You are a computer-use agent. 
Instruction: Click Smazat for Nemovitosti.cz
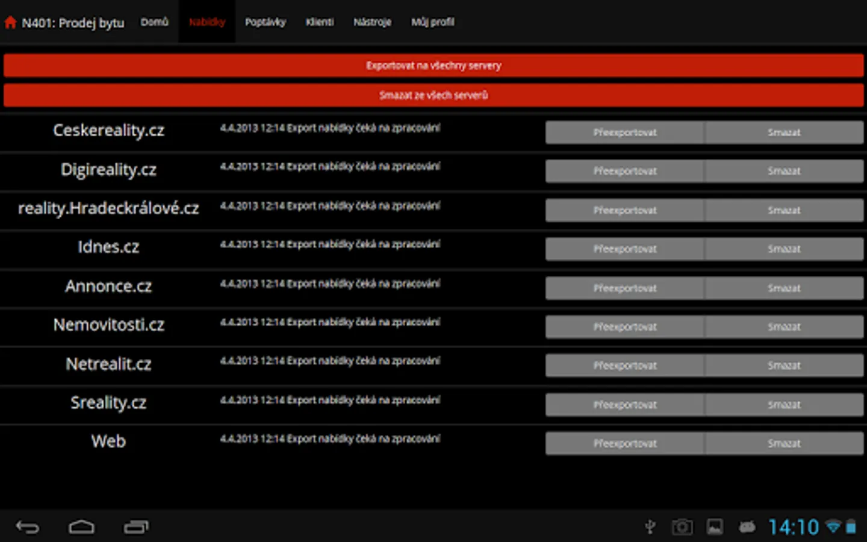[784, 326]
